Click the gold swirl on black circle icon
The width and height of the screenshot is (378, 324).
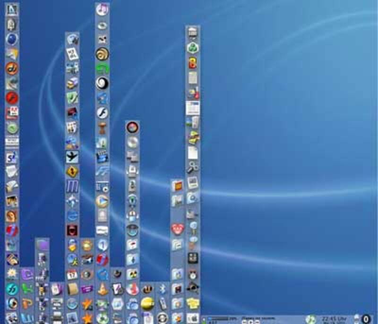pos(102,54)
